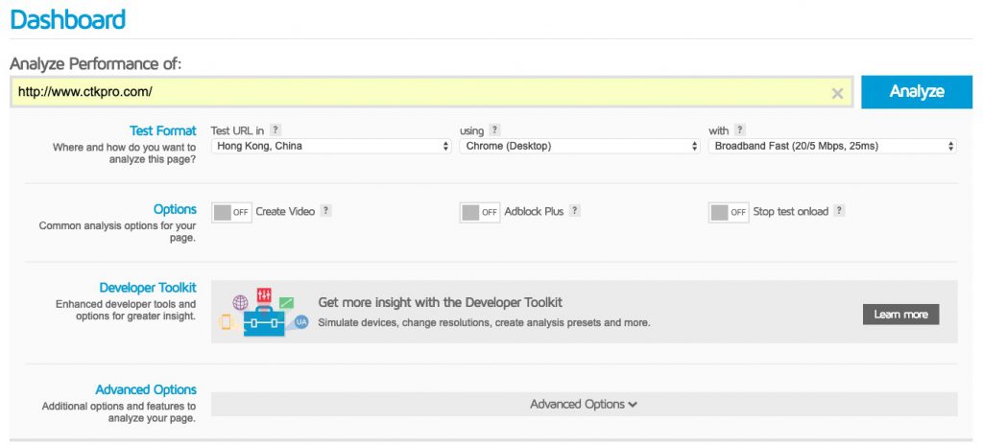
Task: Open help icon next to Test URL in
Action: click(x=276, y=130)
